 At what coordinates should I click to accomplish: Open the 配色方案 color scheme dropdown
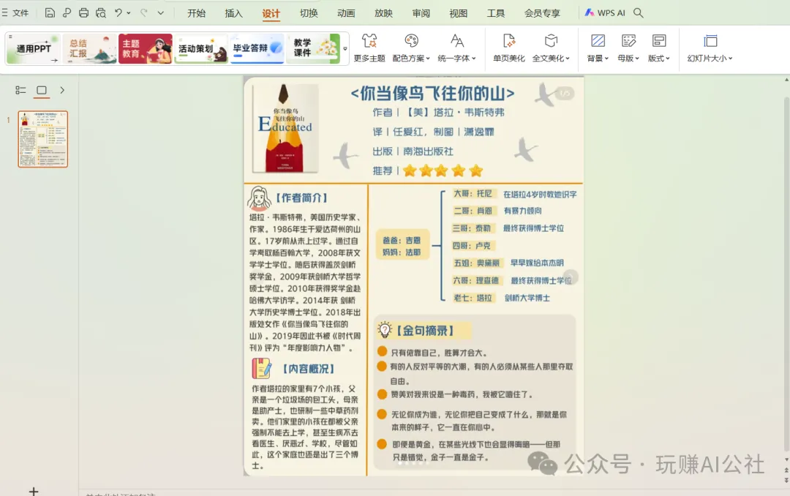(x=411, y=48)
